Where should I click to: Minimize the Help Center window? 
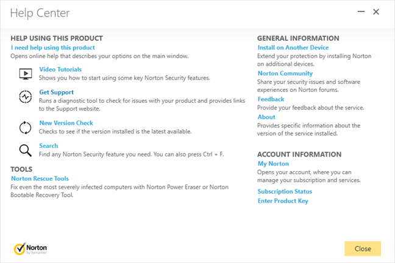coord(361,12)
